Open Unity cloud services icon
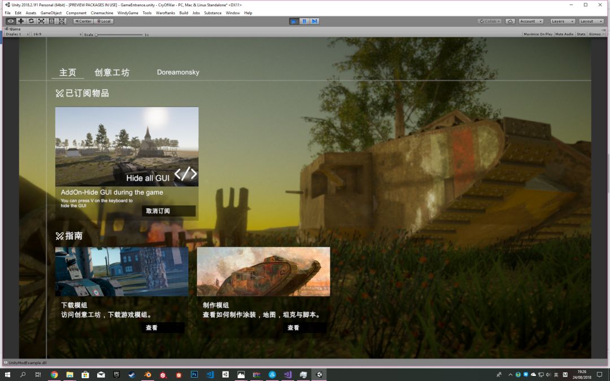Viewport: 610px width, 381px height. click(x=510, y=21)
